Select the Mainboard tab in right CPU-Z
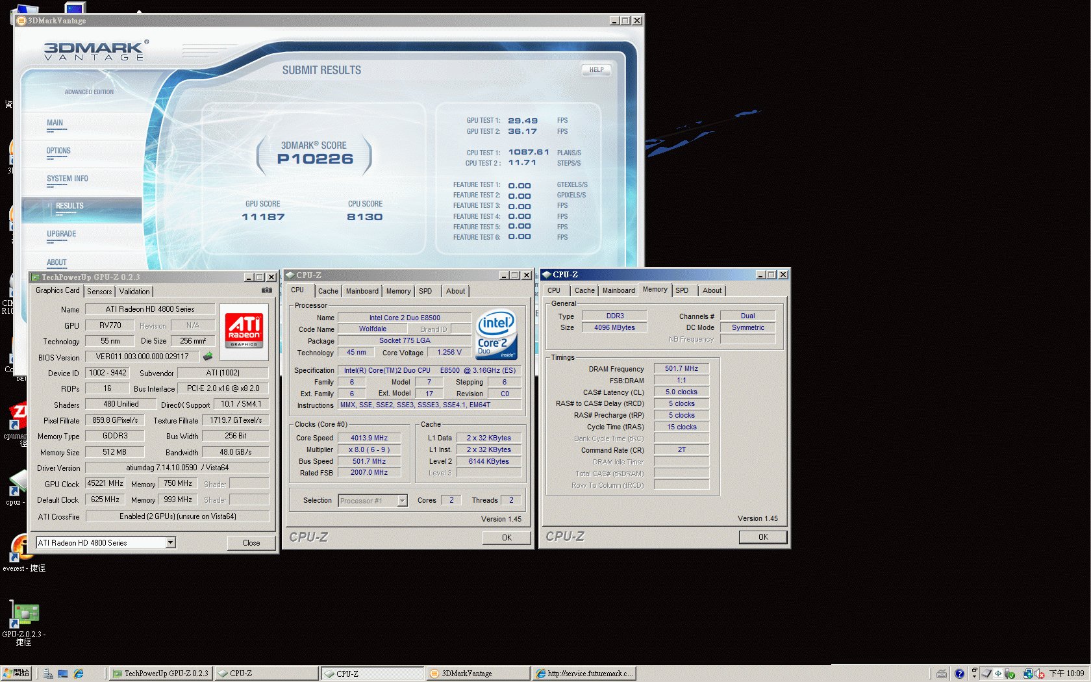The width and height of the screenshot is (1091, 682). (x=618, y=290)
